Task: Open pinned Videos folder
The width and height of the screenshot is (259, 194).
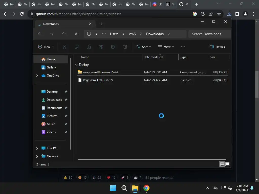Action: pyautogui.click(x=51, y=132)
